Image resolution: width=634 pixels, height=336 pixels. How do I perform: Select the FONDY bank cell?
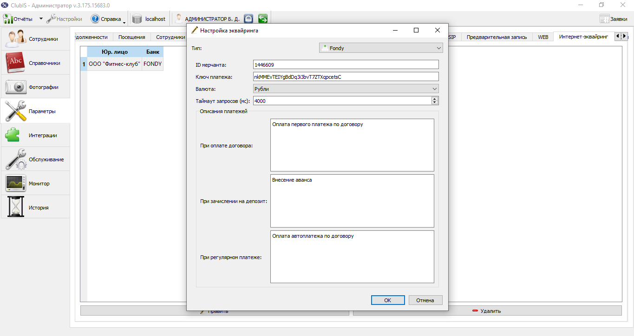coord(153,64)
